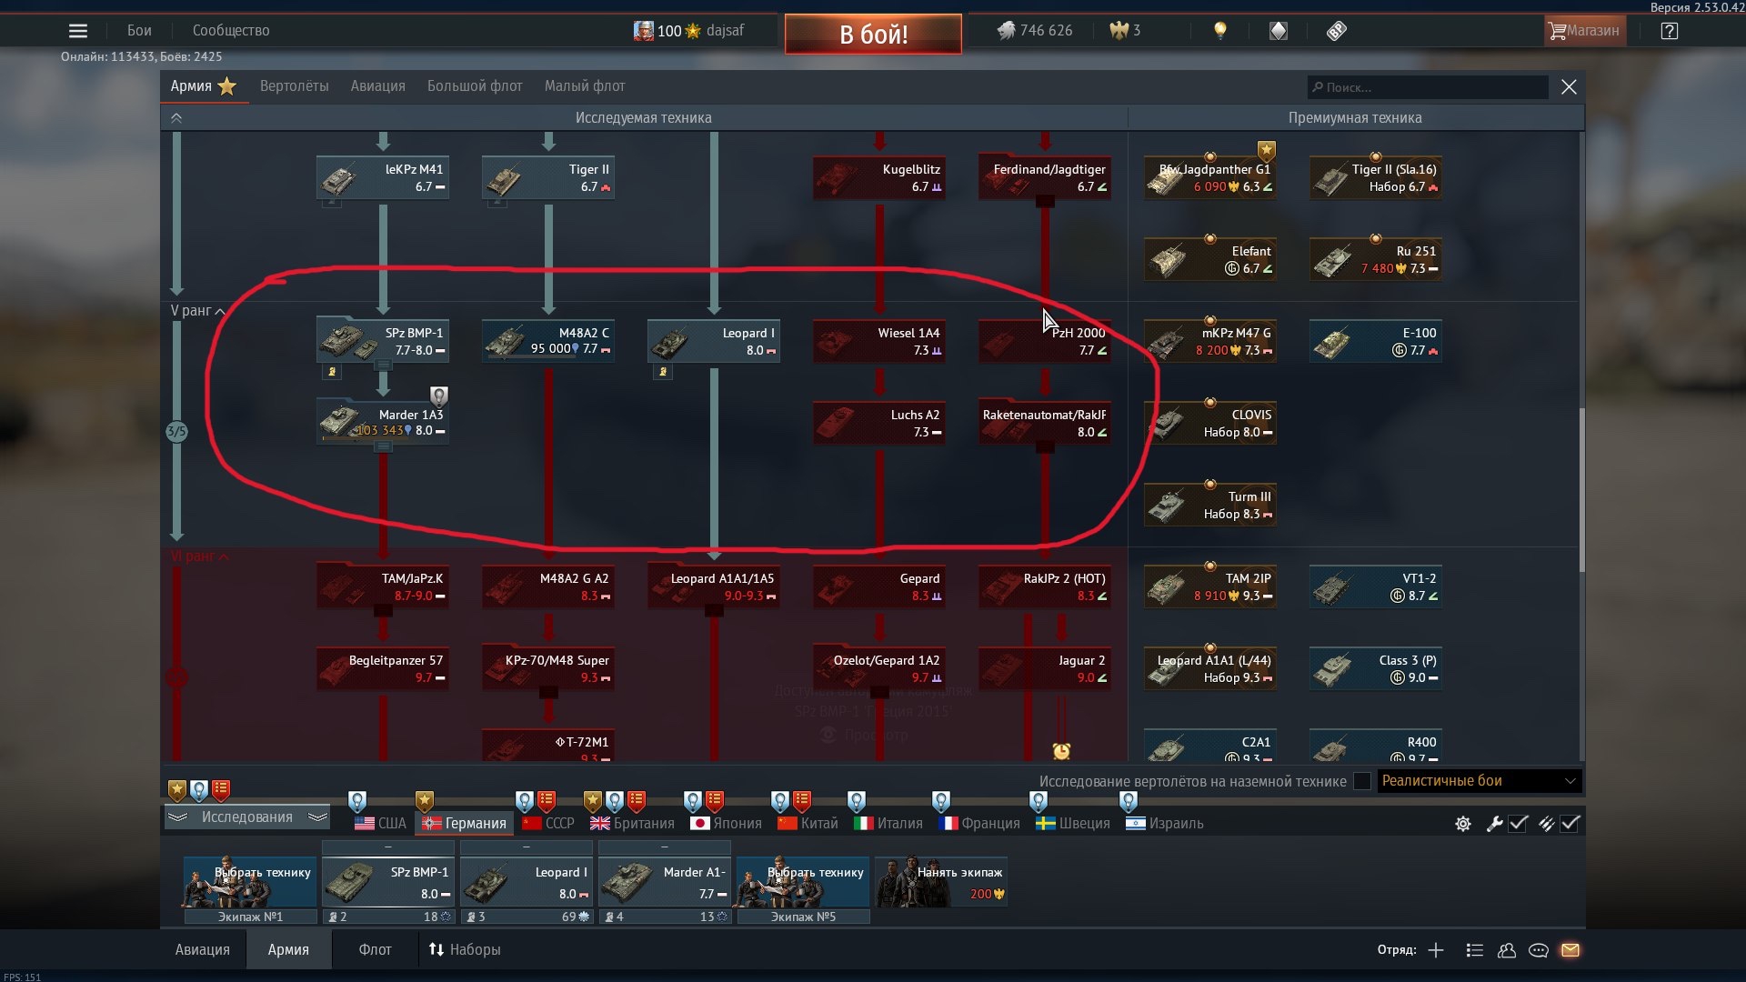Open the hamburger main menu

(78, 31)
